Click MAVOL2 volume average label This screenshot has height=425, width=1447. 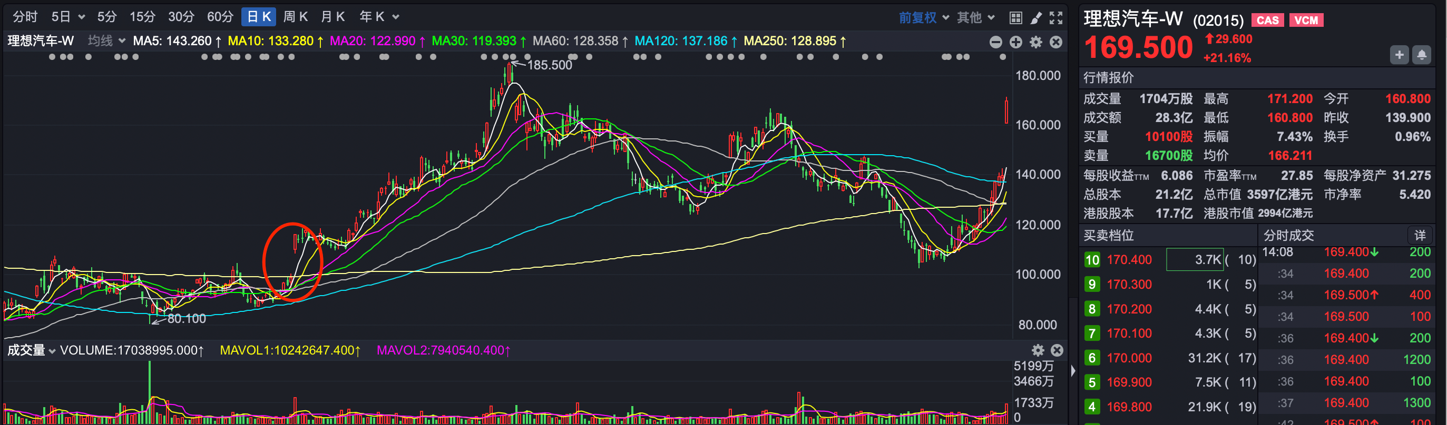[x=444, y=350]
